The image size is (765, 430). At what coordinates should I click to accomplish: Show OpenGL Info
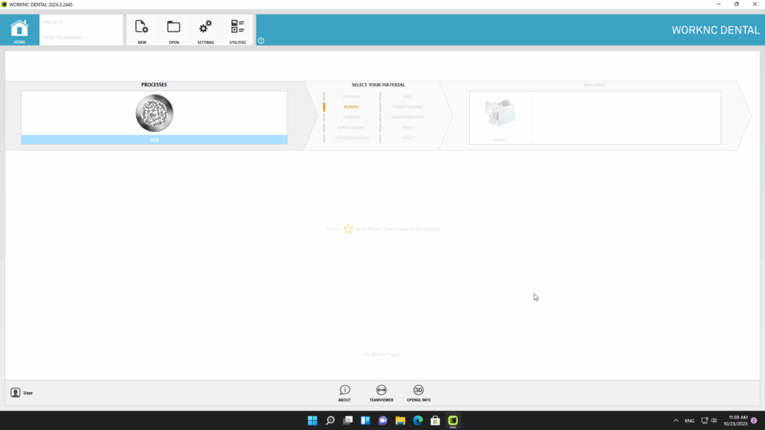pyautogui.click(x=418, y=391)
